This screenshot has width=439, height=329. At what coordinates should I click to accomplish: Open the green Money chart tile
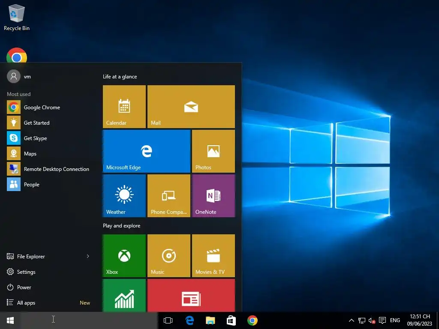click(124, 295)
